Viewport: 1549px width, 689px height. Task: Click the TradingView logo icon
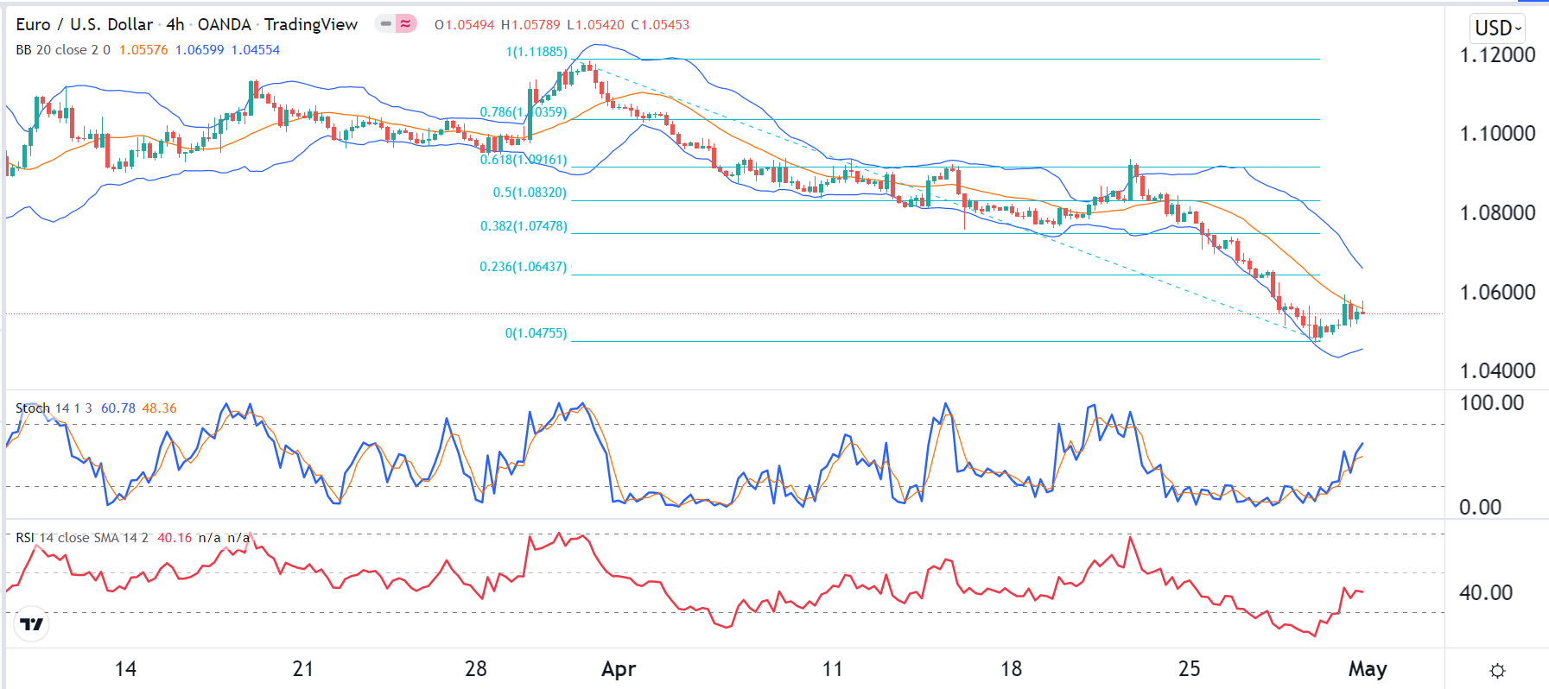[32, 624]
